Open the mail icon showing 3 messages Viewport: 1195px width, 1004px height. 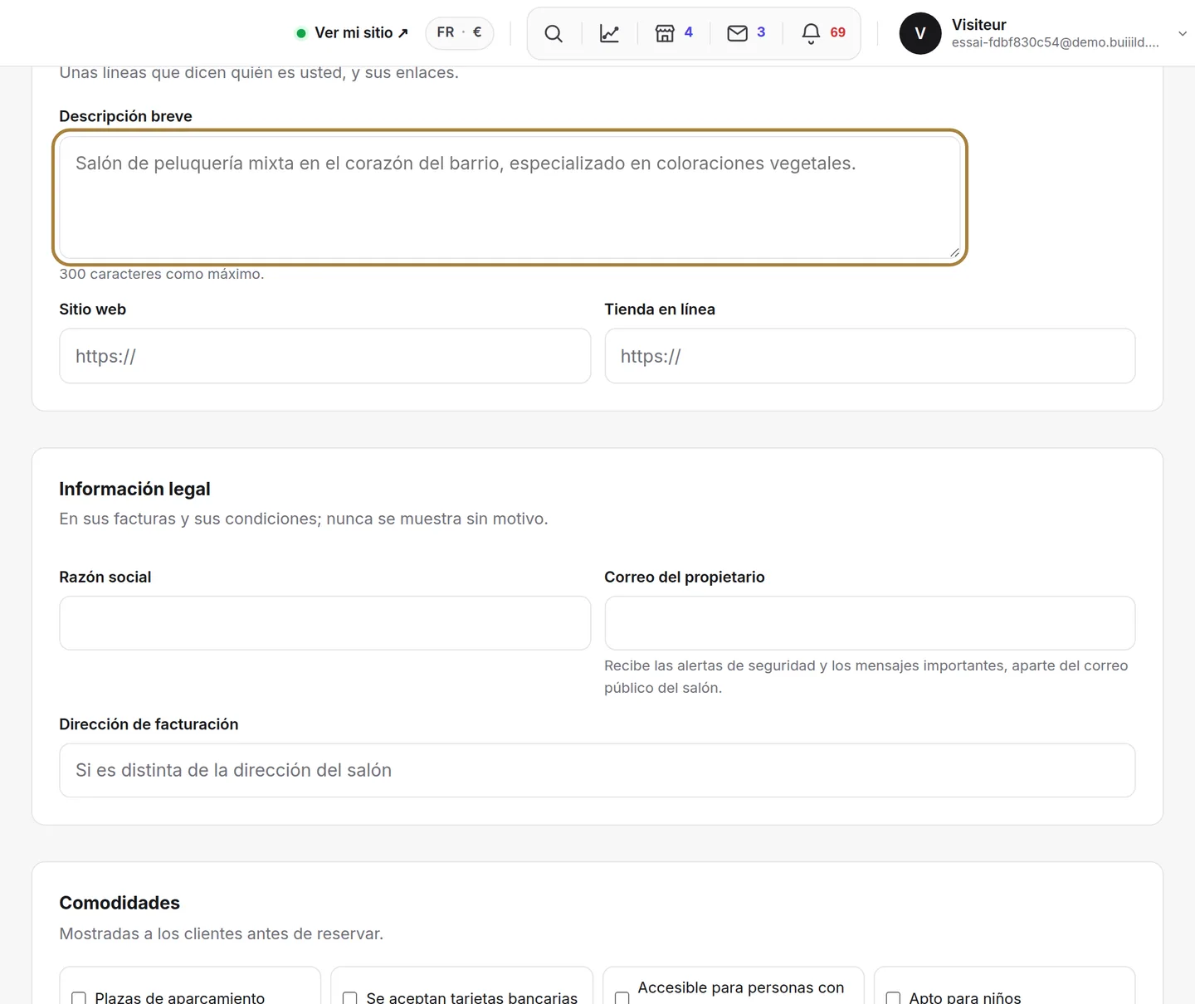coord(746,33)
